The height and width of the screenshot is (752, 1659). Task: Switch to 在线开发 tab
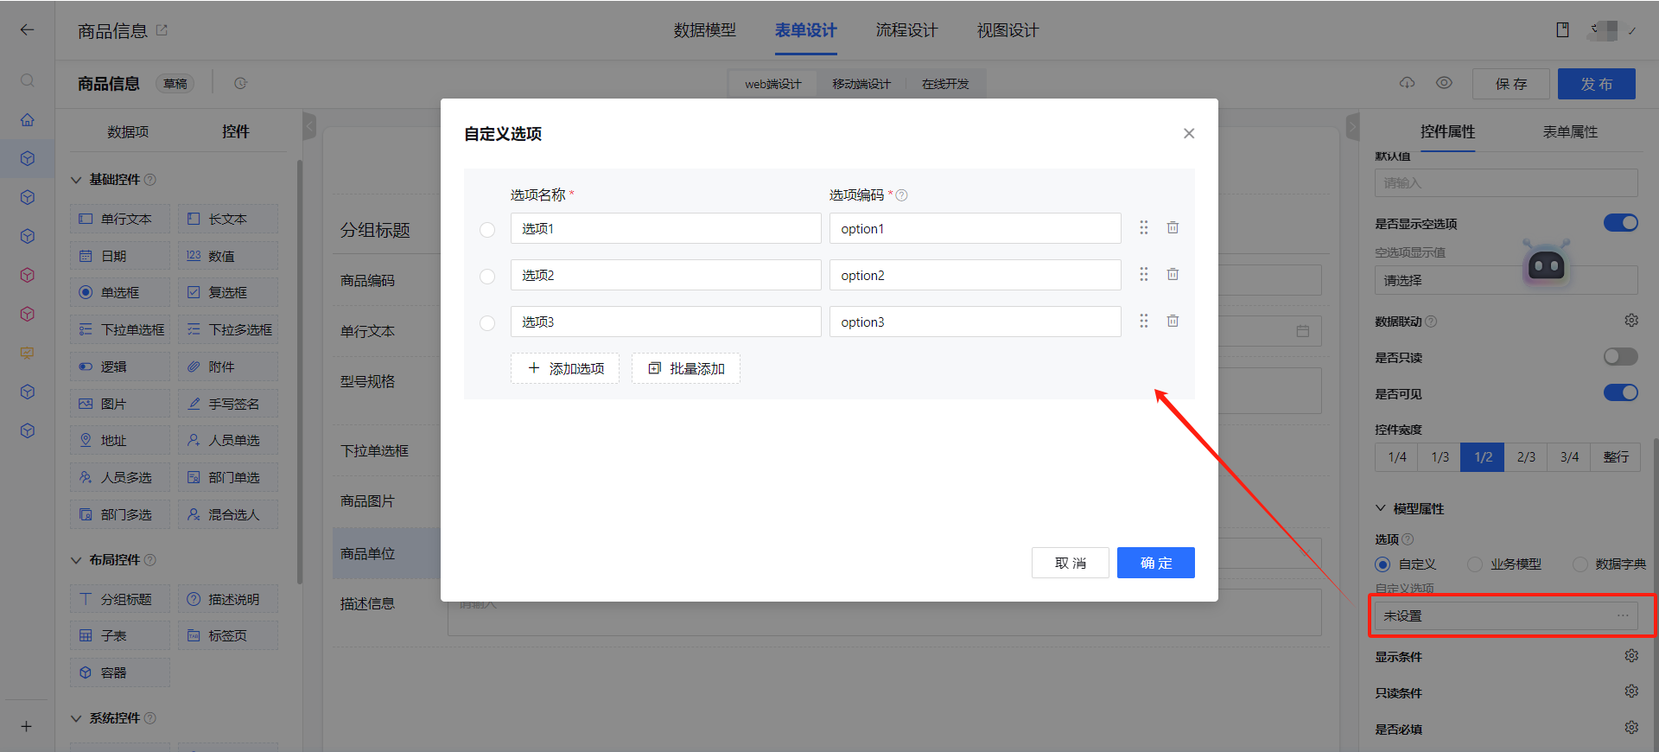[x=945, y=84]
